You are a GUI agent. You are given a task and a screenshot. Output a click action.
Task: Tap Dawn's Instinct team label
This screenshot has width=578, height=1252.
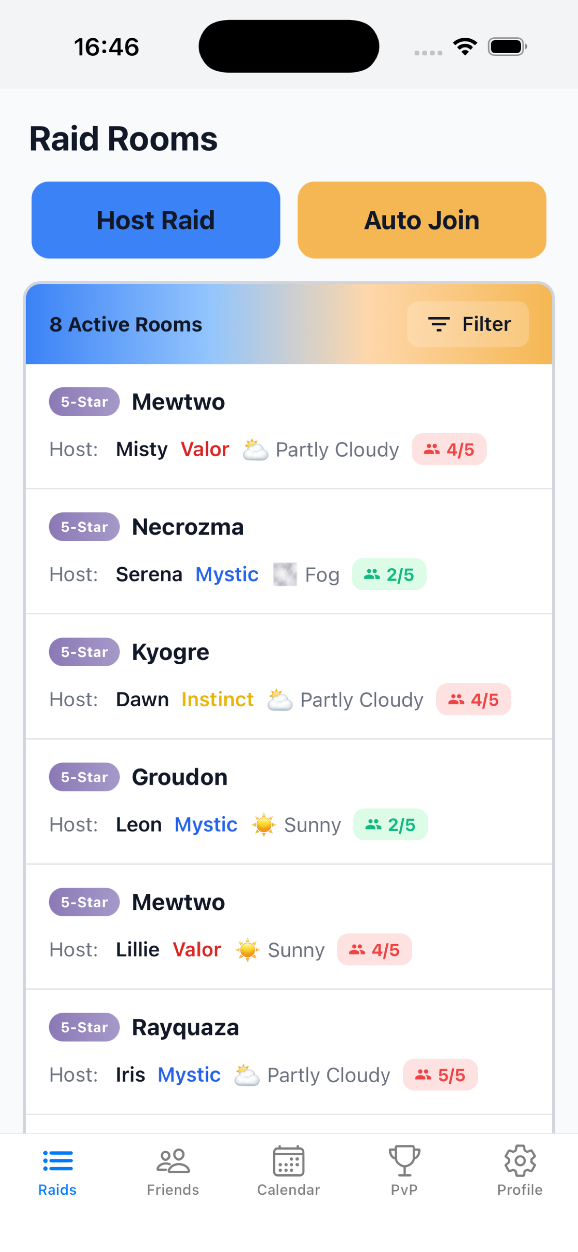tap(217, 700)
